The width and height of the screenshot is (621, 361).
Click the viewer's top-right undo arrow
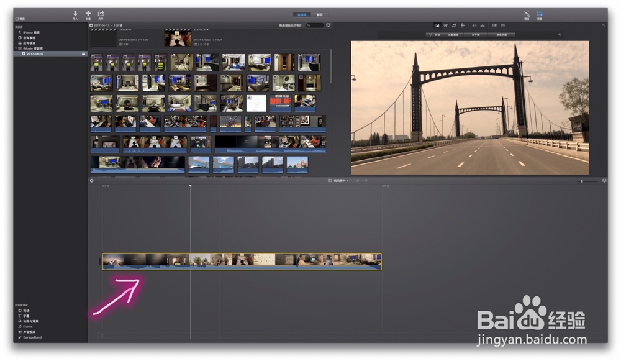point(603,25)
